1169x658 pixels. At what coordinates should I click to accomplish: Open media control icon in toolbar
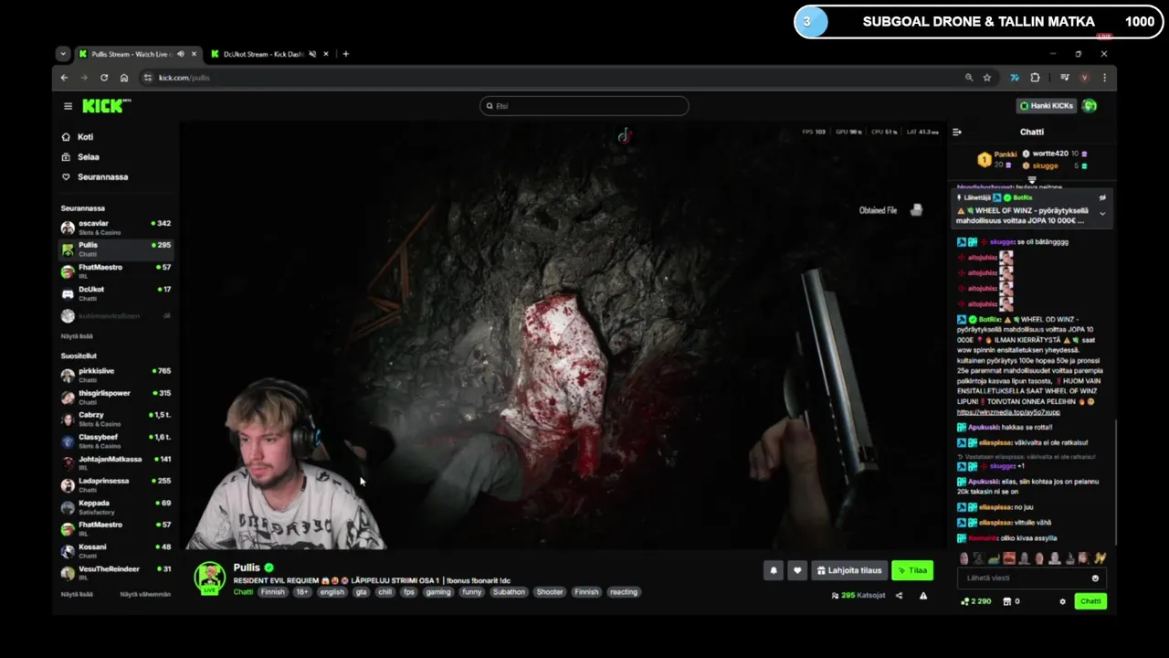tap(1065, 78)
